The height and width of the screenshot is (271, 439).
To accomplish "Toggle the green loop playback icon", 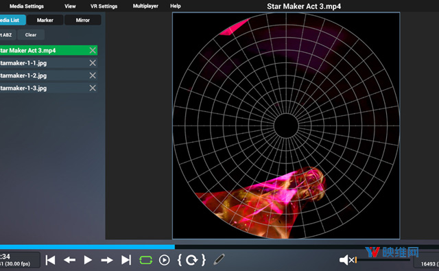I will (x=146, y=260).
